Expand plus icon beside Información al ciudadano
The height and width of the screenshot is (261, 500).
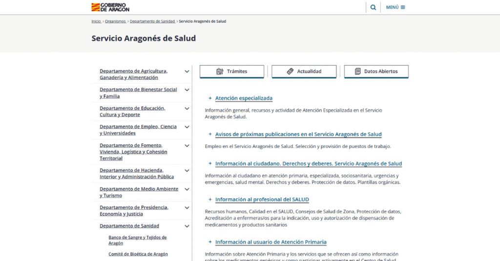210,164
